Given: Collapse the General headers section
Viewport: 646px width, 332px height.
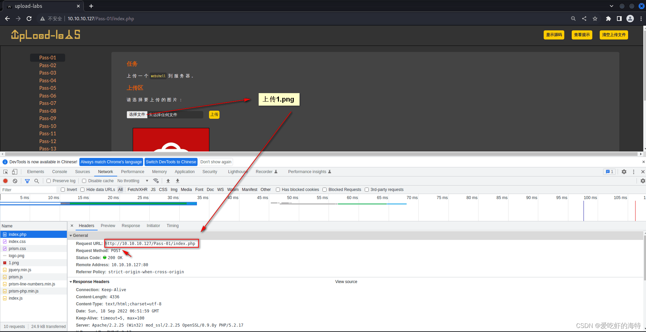Looking at the screenshot, I should click(x=71, y=235).
